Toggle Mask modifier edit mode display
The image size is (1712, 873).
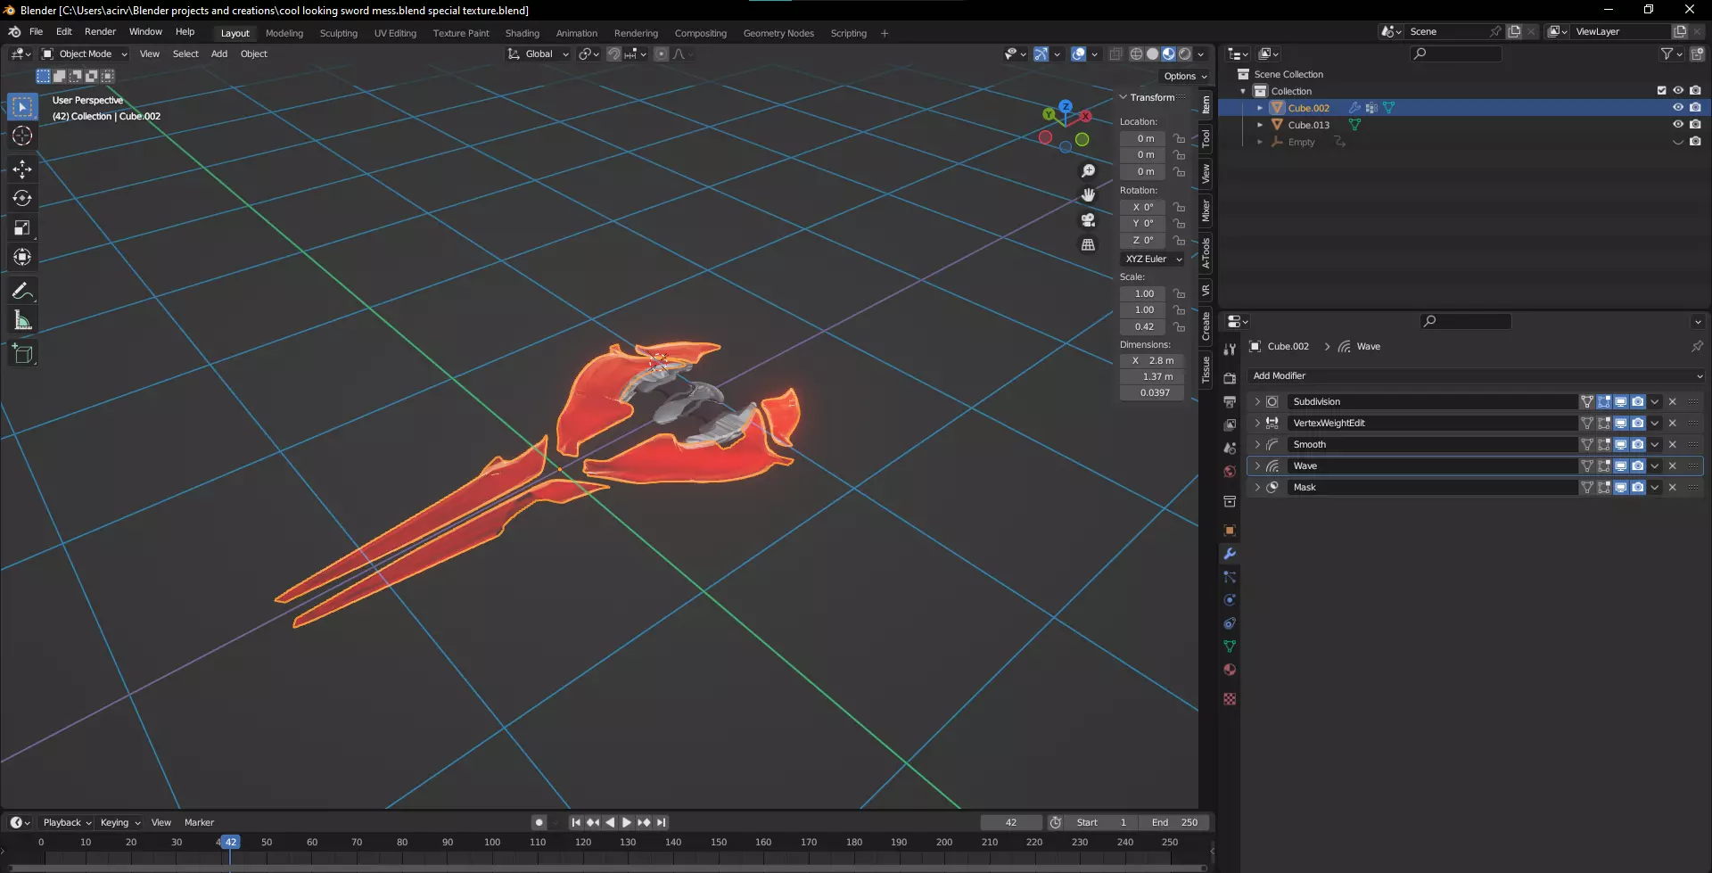1604,487
